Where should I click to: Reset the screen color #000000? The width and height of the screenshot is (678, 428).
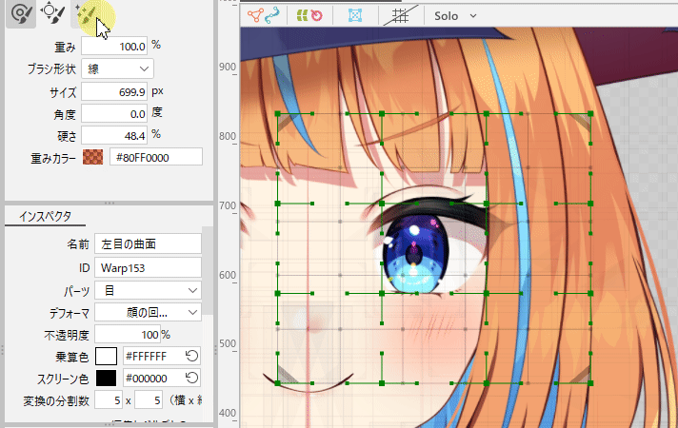(x=191, y=378)
